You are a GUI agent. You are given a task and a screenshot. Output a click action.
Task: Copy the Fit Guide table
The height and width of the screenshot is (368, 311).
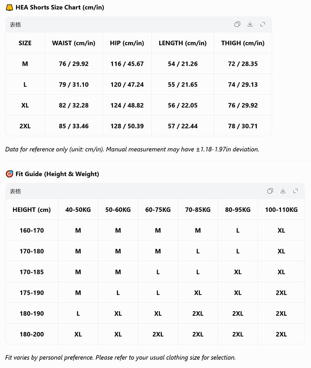tap(270, 191)
